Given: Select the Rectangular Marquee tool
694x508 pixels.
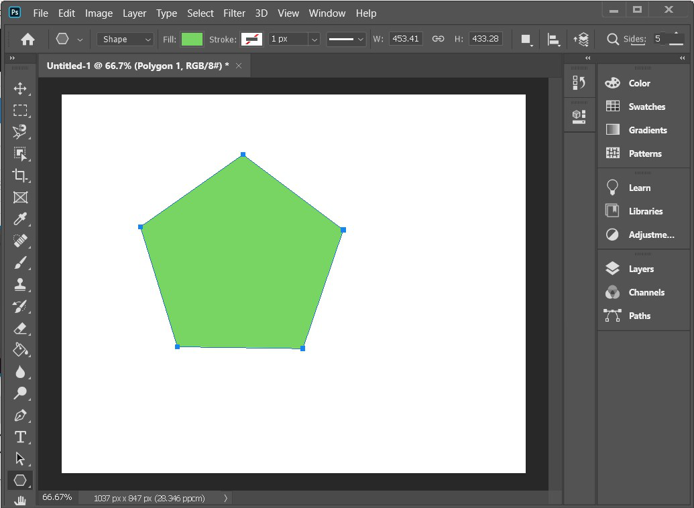Looking at the screenshot, I should pos(20,111).
